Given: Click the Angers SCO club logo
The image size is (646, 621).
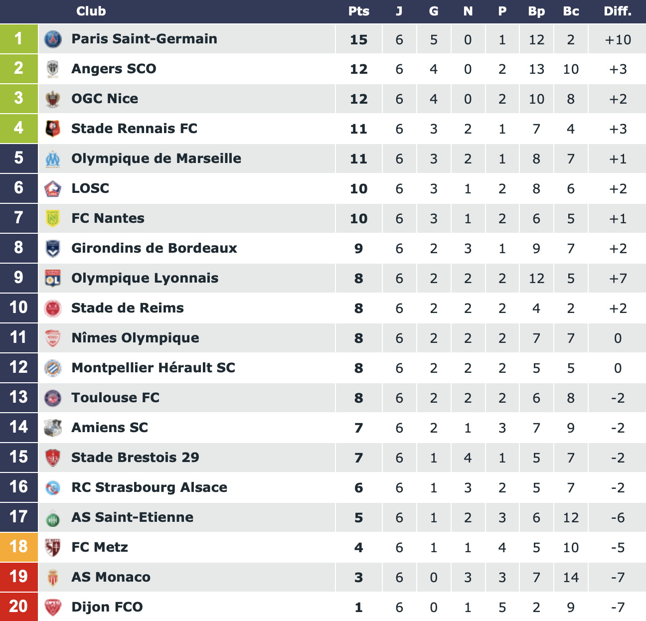Looking at the screenshot, I should click(53, 69).
